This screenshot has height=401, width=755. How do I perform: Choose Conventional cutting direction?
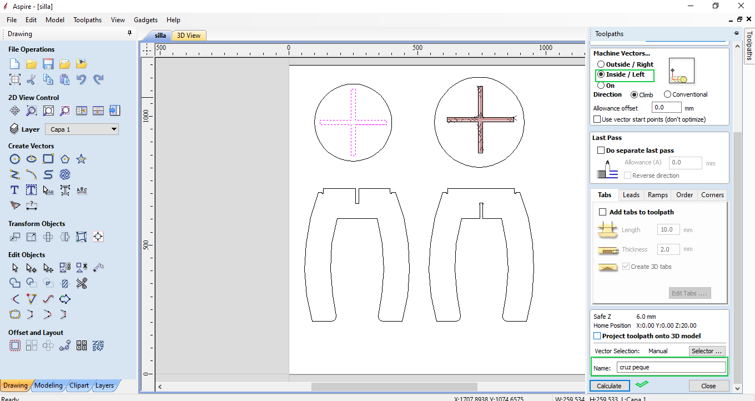click(667, 94)
